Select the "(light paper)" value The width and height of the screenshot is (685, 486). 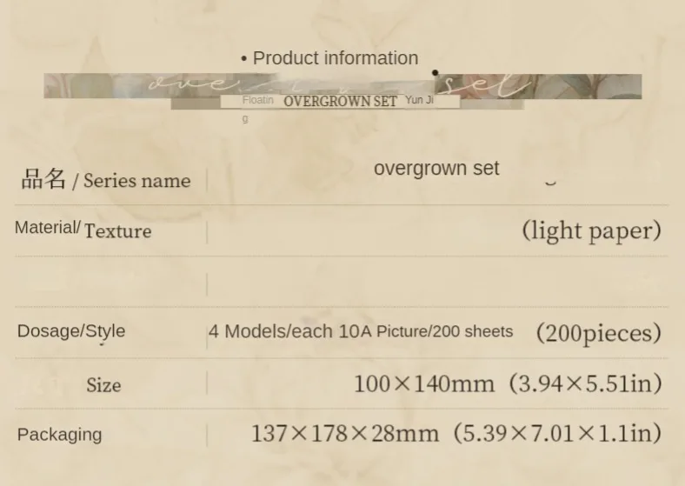click(x=591, y=230)
